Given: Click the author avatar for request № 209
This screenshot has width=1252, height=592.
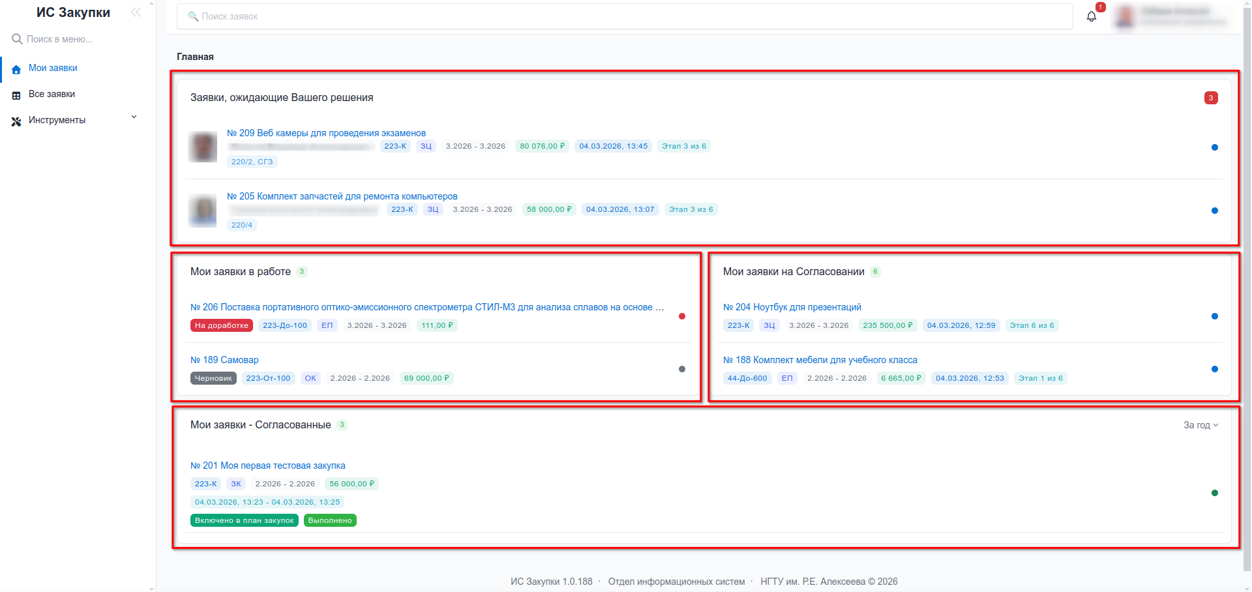Looking at the screenshot, I should pyautogui.click(x=202, y=147).
